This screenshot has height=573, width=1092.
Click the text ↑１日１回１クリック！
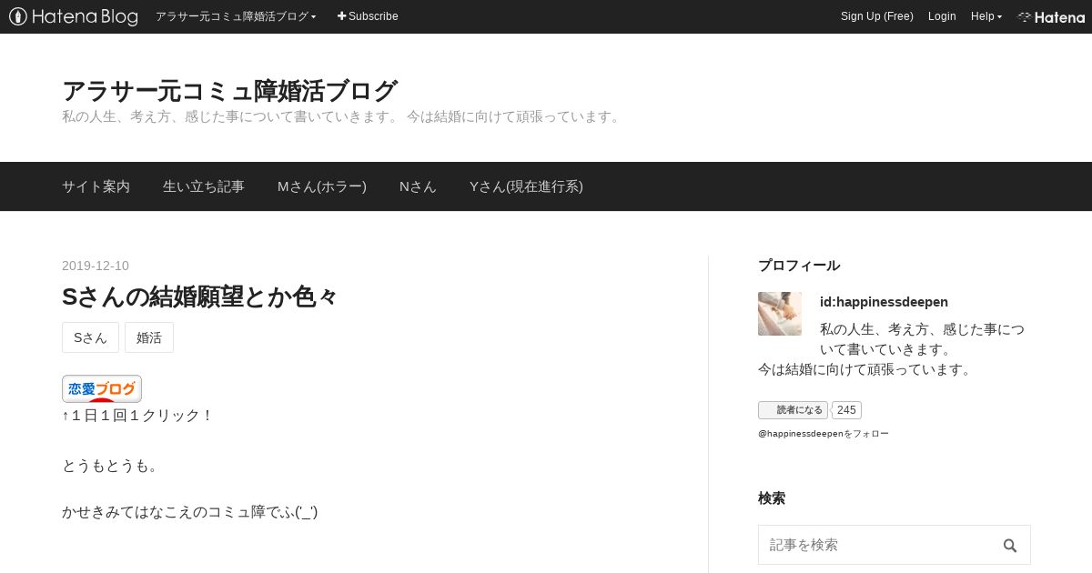(x=137, y=416)
